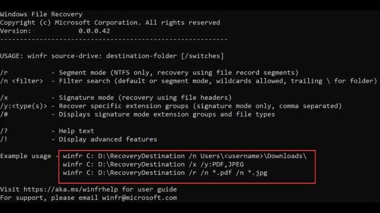
Task: Click the /x Signature mode line
Action: click(116, 98)
